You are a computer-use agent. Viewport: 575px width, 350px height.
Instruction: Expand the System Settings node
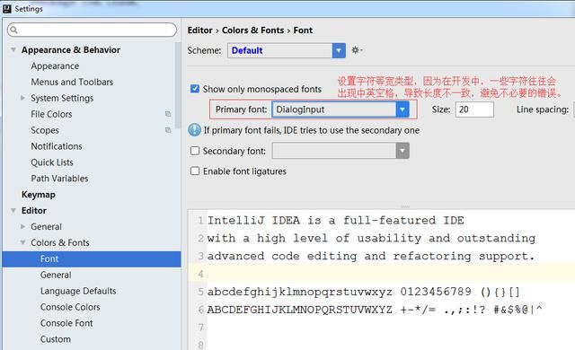22,98
